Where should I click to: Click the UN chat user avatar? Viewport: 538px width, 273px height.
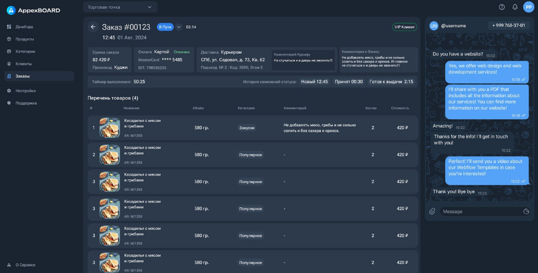click(434, 26)
